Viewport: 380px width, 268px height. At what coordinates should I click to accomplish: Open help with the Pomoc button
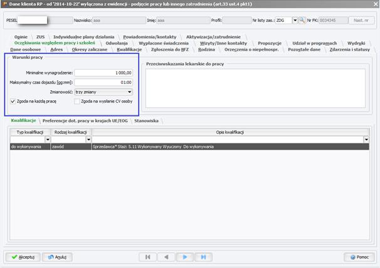pyautogui.click(x=359, y=257)
